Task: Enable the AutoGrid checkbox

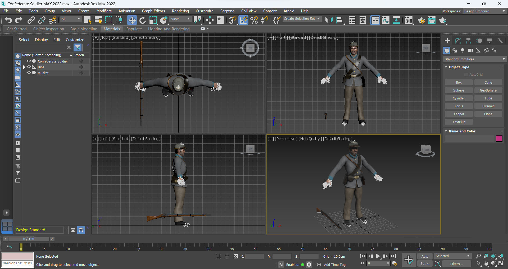Action: click(466, 75)
